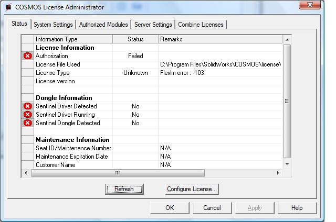
Task: Click the vertical scrollbar up arrow
Action: (x=287, y=40)
